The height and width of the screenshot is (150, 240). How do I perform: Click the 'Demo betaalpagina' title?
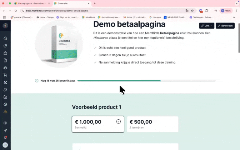click(x=129, y=24)
